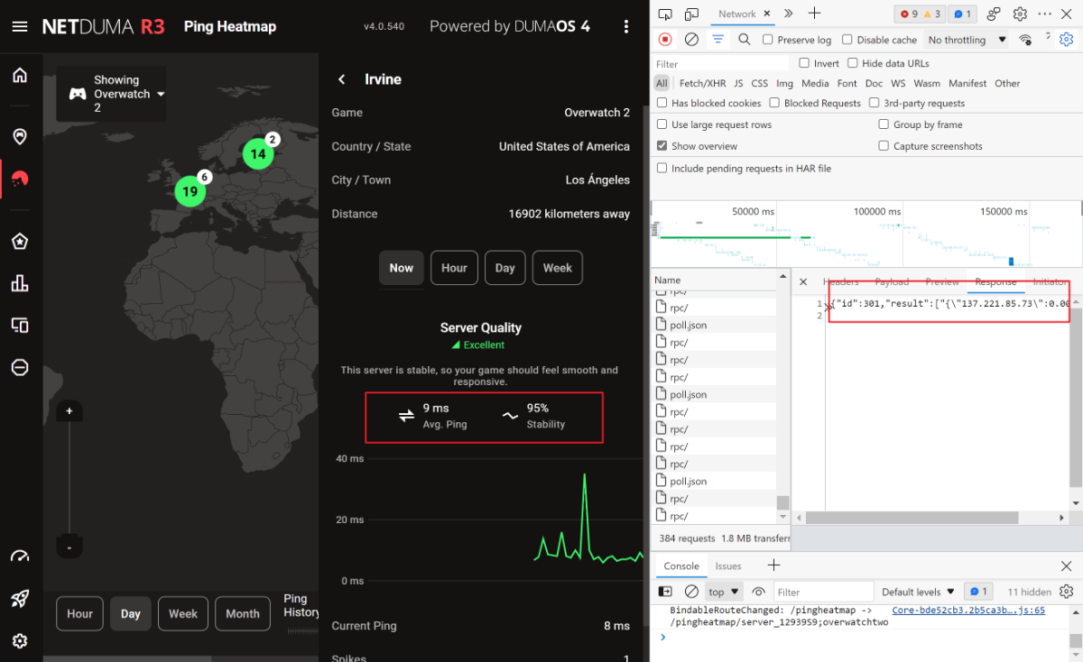Click the back arrow beside Irvine
This screenshot has height=662, width=1083.
pos(342,79)
